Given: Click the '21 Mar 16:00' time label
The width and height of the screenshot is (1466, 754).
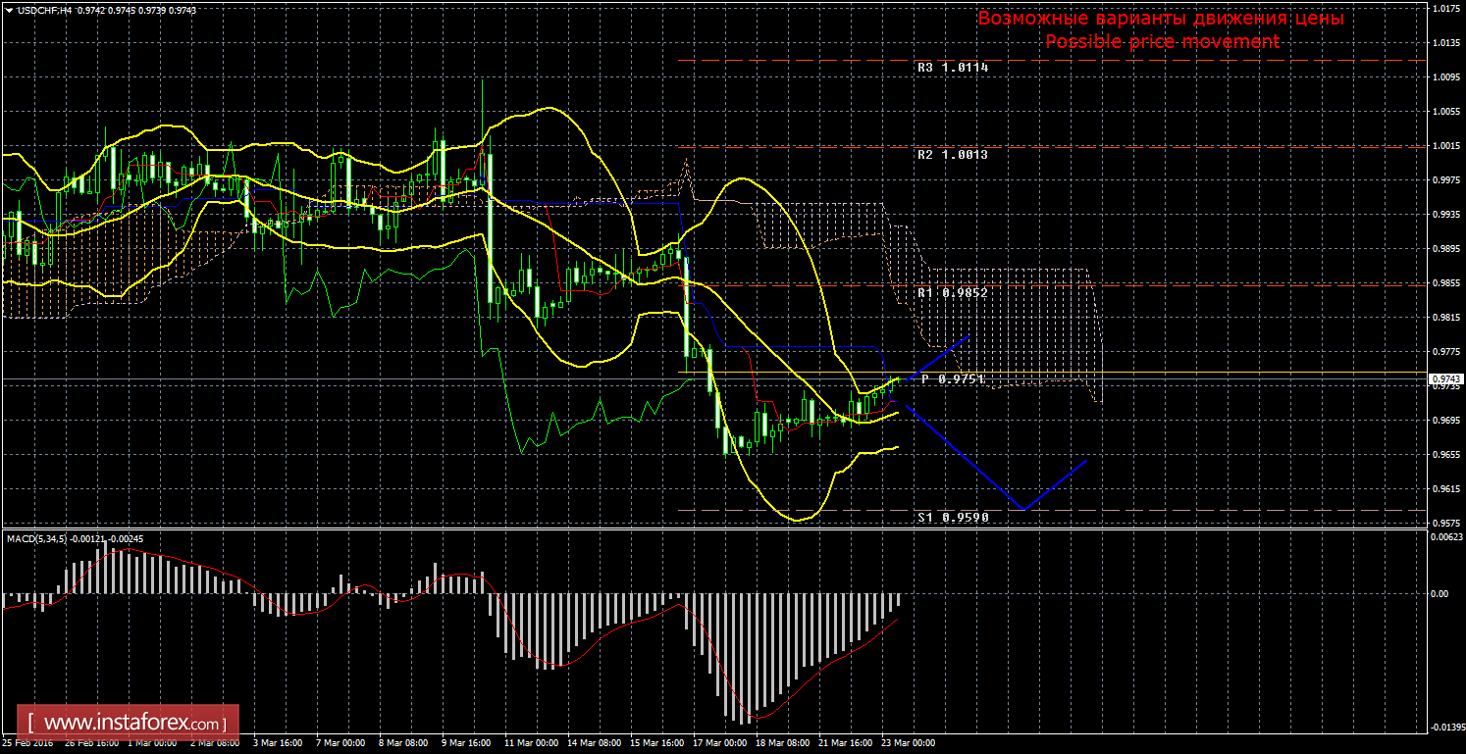Looking at the screenshot, I should [845, 744].
